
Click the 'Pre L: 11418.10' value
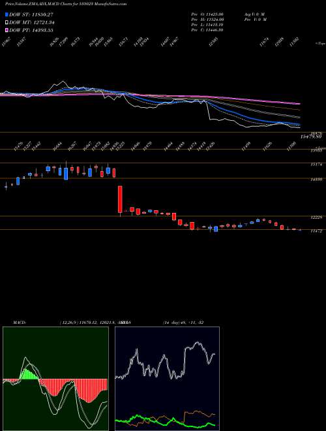[207, 25]
